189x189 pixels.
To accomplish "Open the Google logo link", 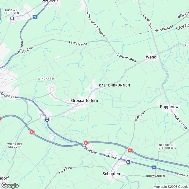I will point(10,185).
